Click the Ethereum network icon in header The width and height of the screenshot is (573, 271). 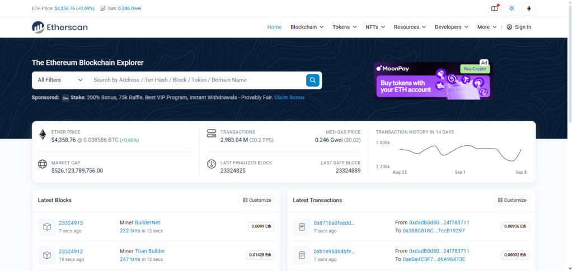tap(529, 8)
